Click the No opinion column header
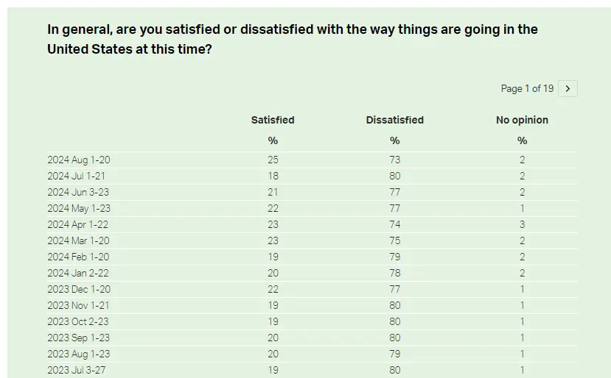This screenshot has width=611, height=378. tap(522, 120)
